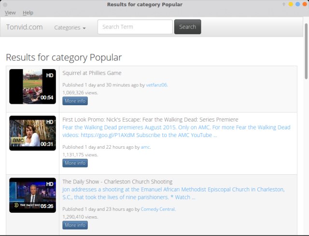Open uploader vetfanz06 profile link
The image size is (309, 236).
156,85
